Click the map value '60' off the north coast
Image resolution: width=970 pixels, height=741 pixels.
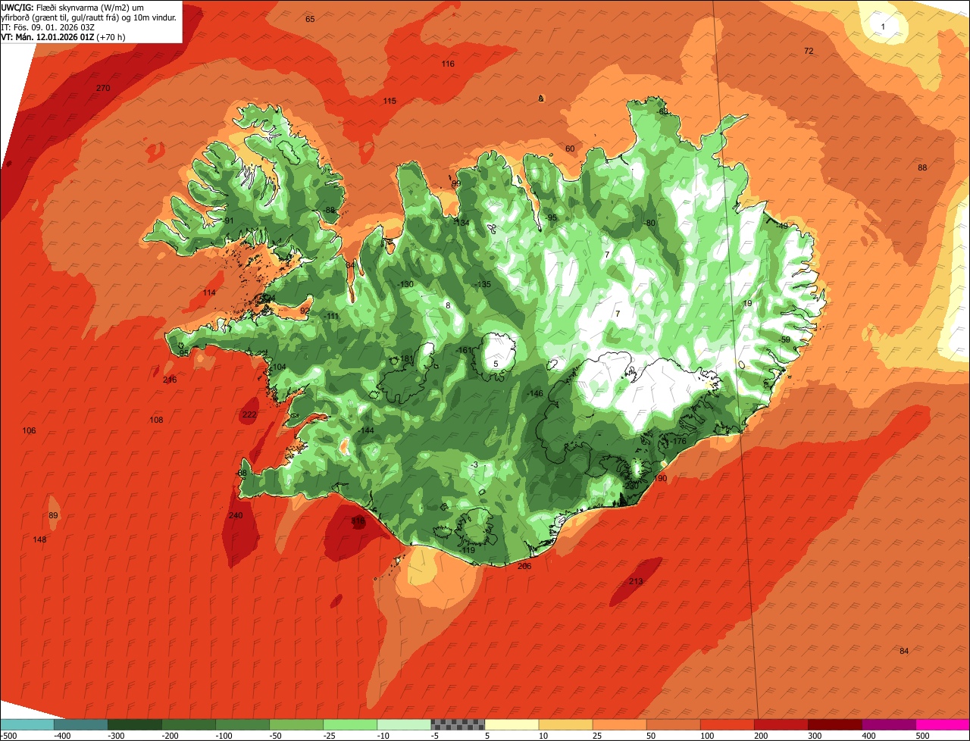pyautogui.click(x=570, y=149)
